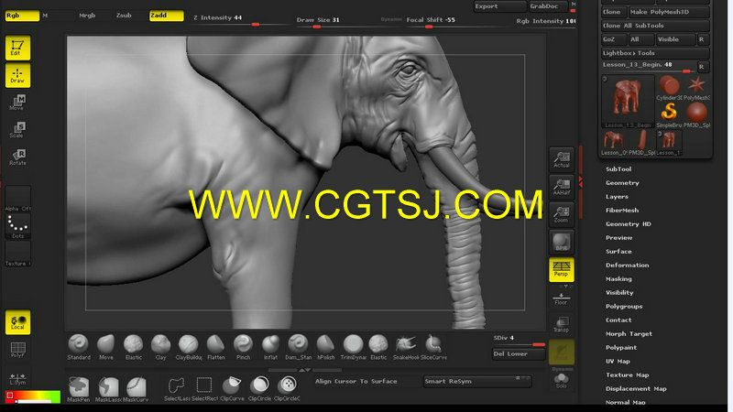The image size is (733, 412).
Task: Open the Alpha Off selector
Action: click(17, 199)
